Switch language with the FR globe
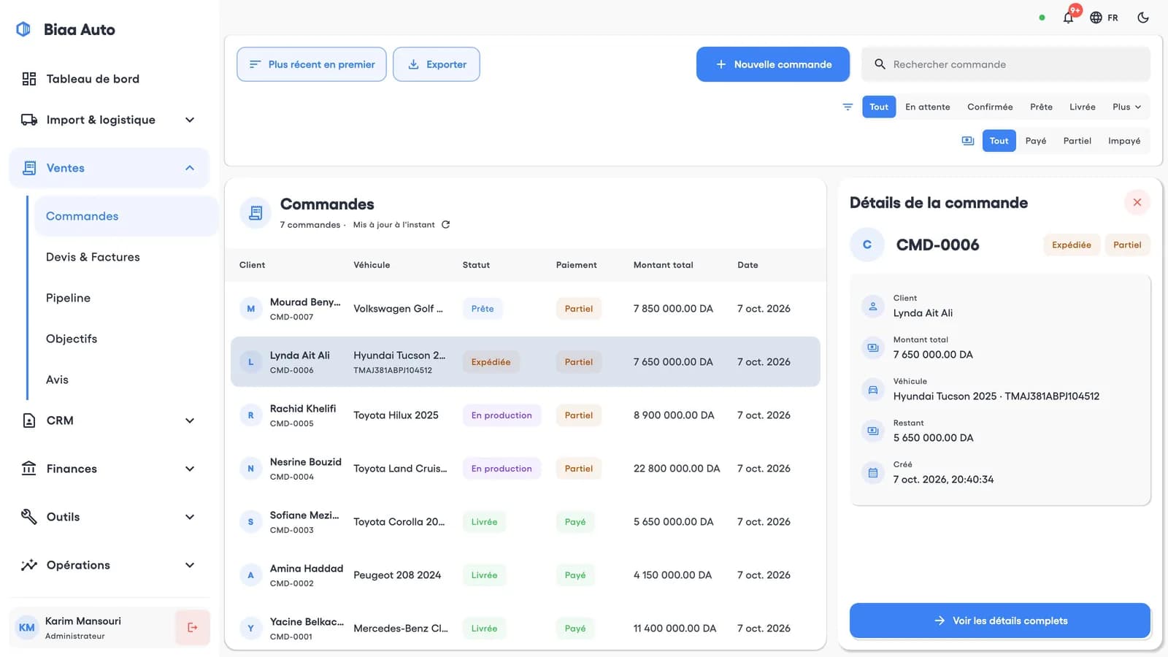 point(1104,18)
